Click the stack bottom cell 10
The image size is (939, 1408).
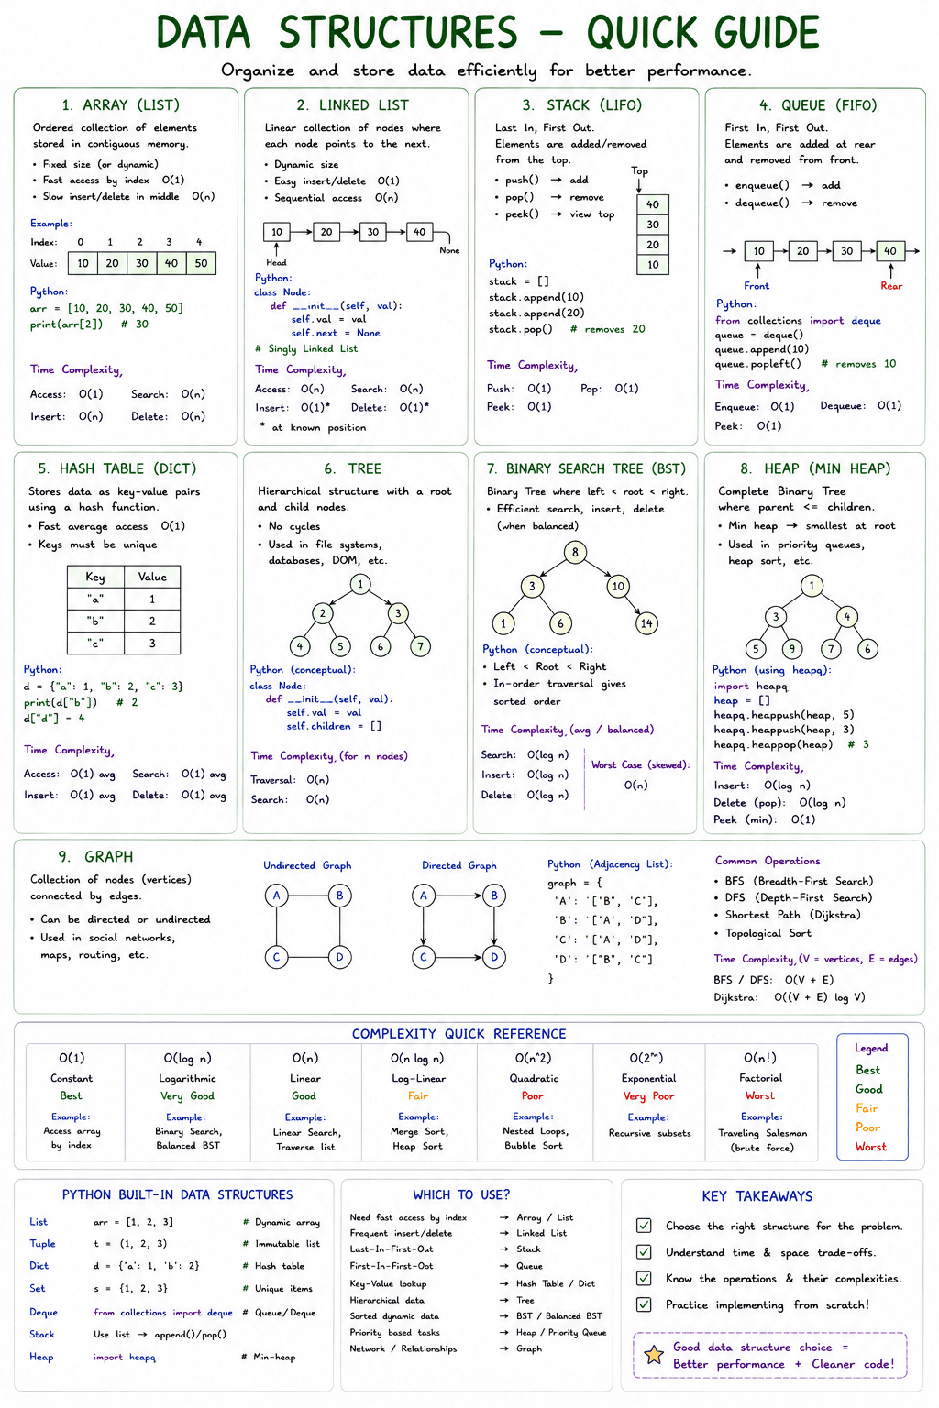pos(653,265)
